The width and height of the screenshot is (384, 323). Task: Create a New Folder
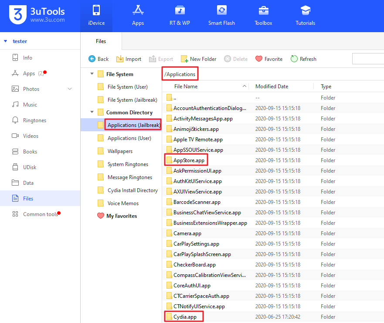pos(198,59)
